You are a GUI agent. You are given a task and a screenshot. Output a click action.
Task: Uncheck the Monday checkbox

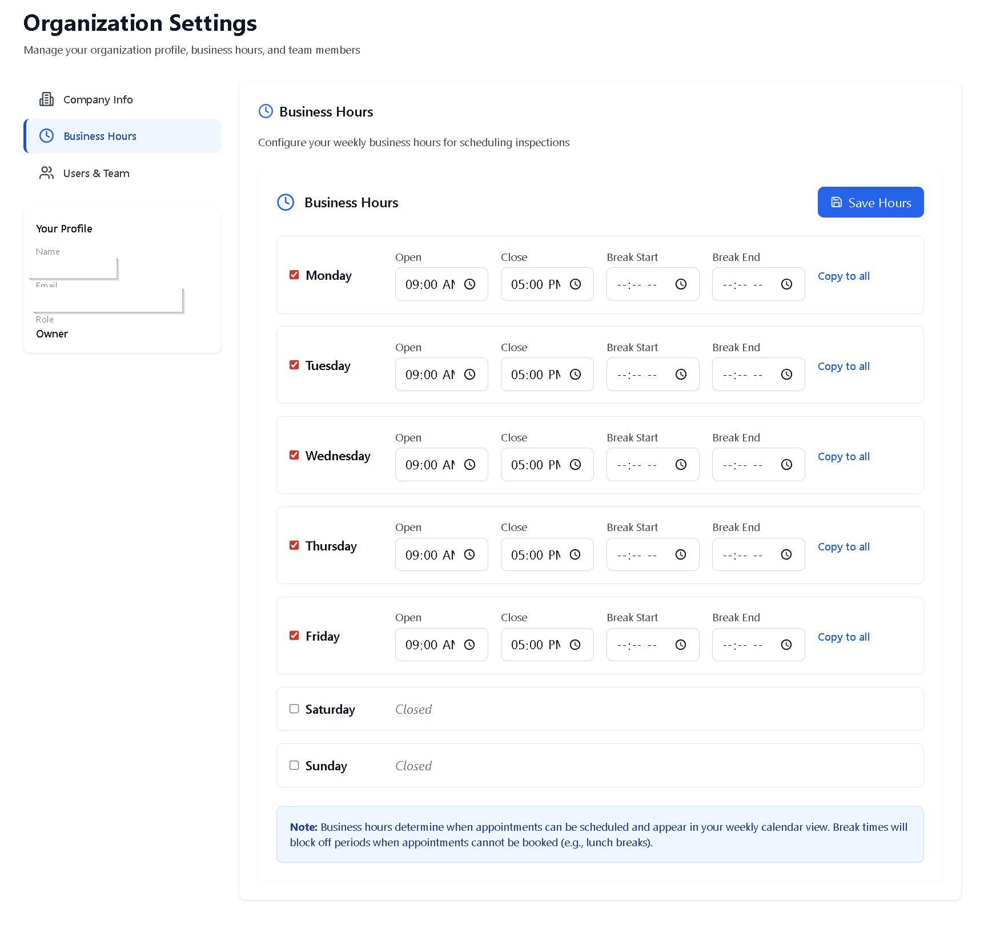[x=294, y=275]
